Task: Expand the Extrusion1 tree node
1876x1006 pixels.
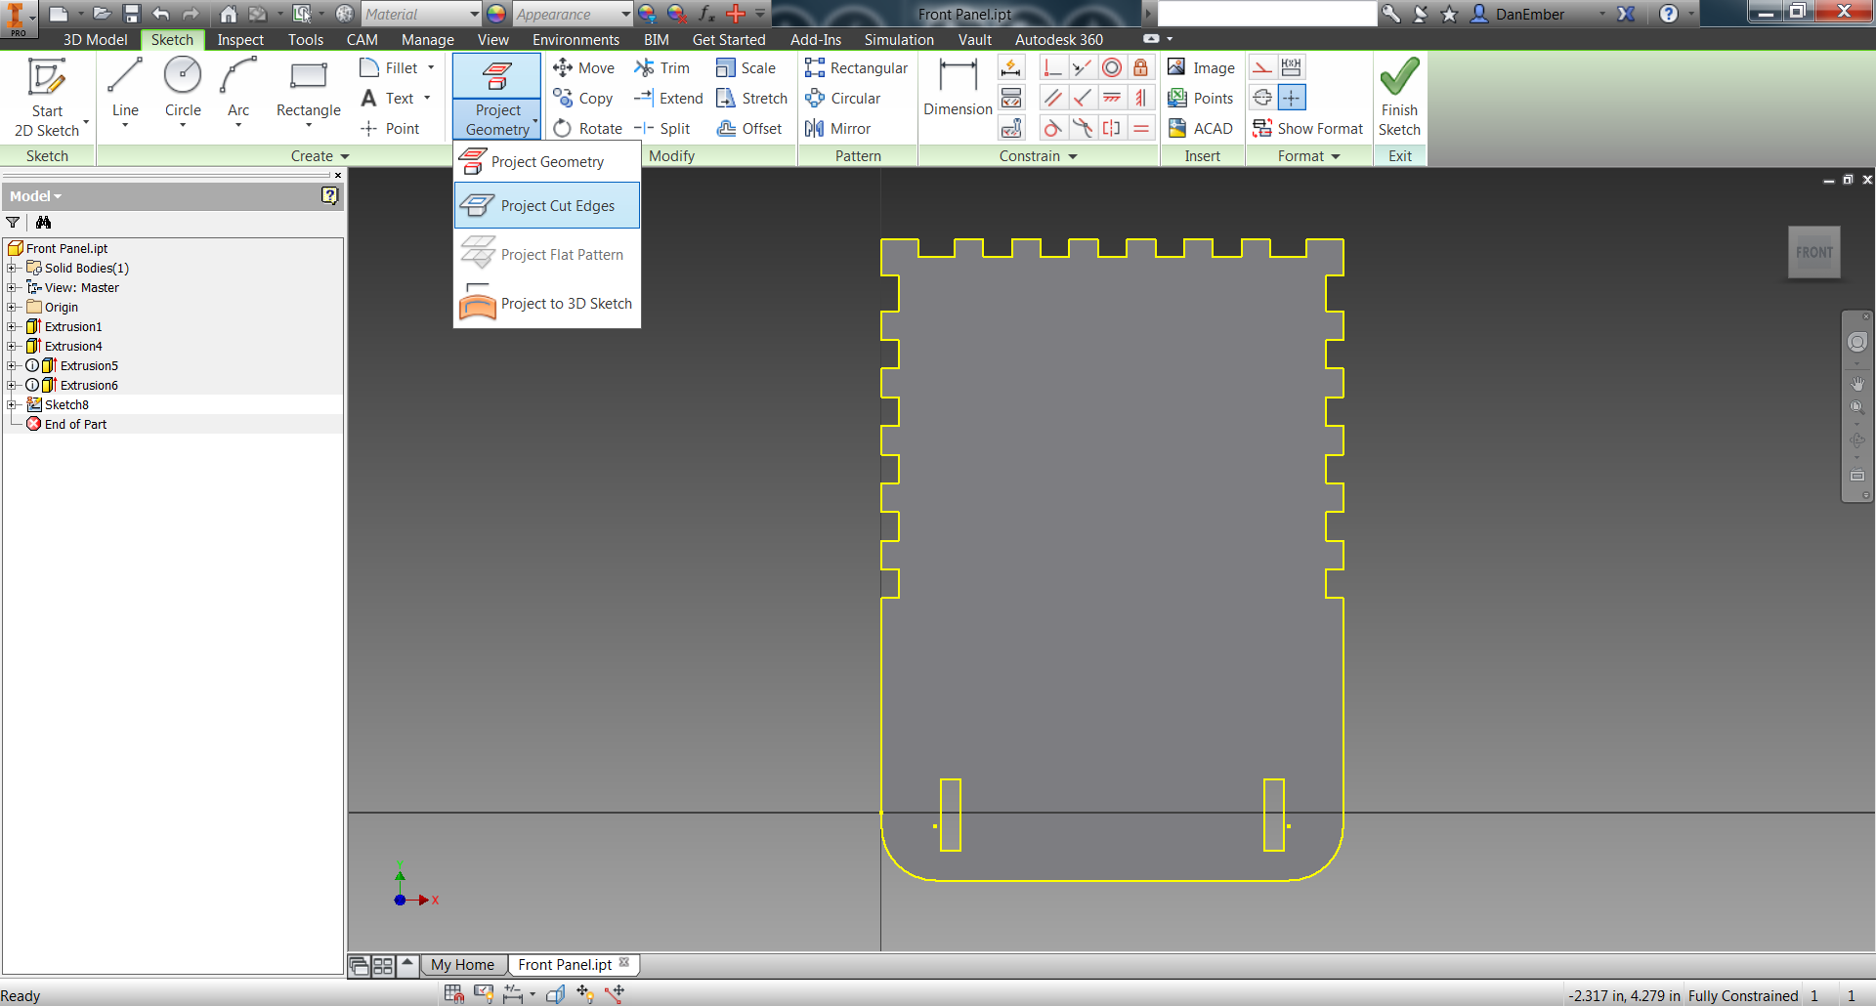Action: [x=12, y=326]
